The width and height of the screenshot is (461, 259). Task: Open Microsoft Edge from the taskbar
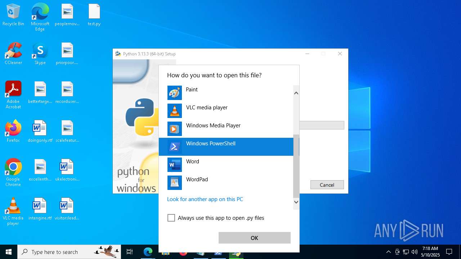(148, 252)
